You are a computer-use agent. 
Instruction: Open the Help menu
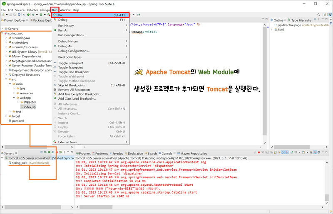pos(76,10)
